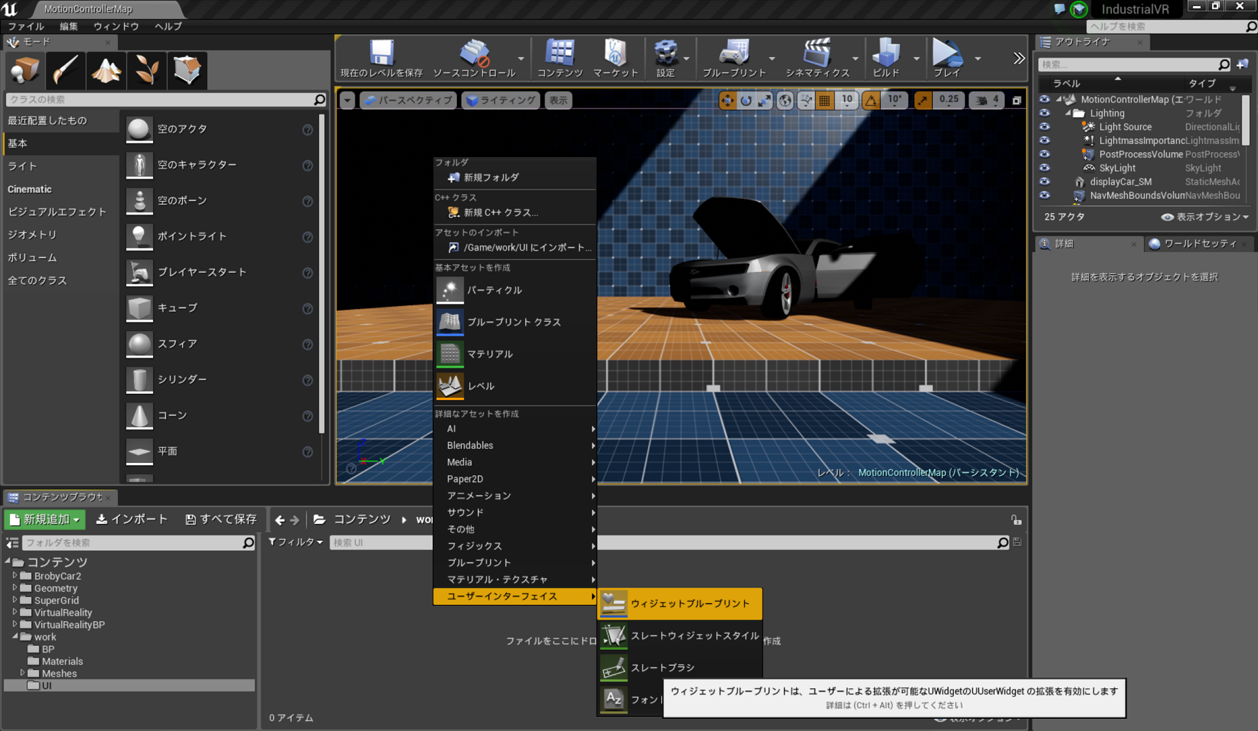Select the UI folder in tree

(129, 686)
